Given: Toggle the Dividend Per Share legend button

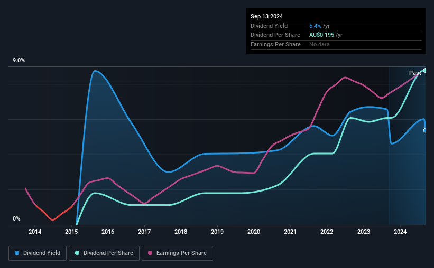Looking at the screenshot, I should pos(104,253).
